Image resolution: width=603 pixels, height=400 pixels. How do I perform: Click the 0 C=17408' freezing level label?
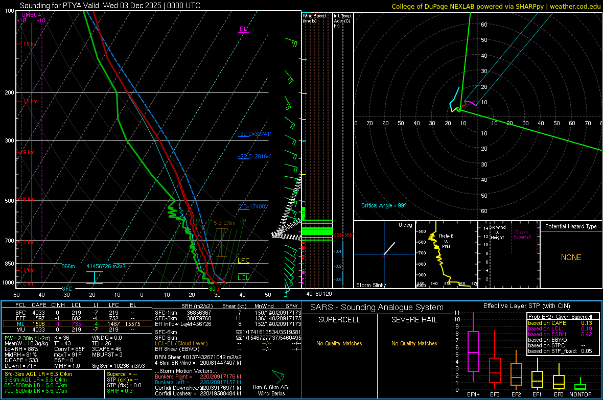pyautogui.click(x=252, y=206)
